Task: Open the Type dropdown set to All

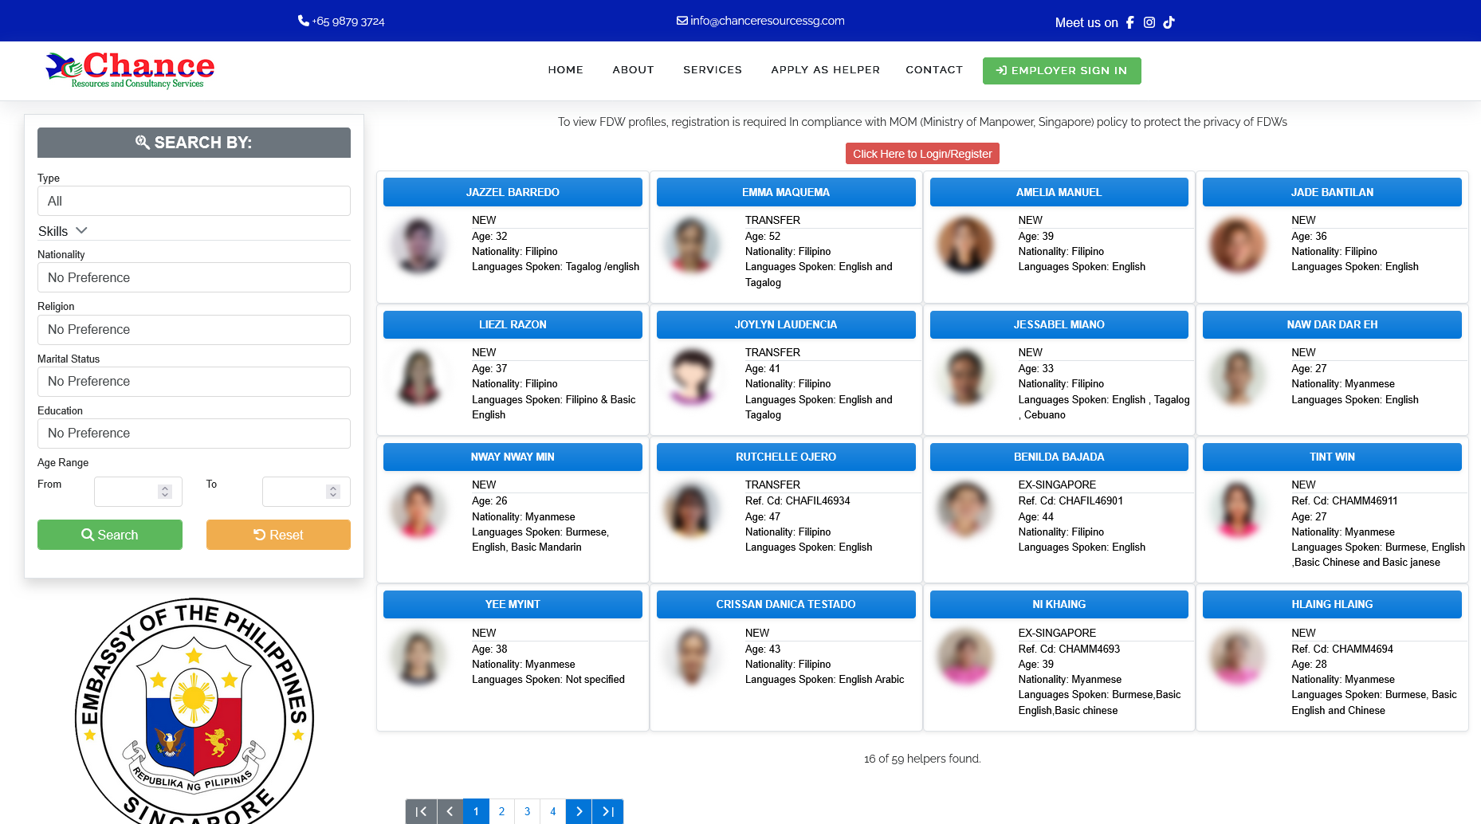Action: pyautogui.click(x=194, y=201)
